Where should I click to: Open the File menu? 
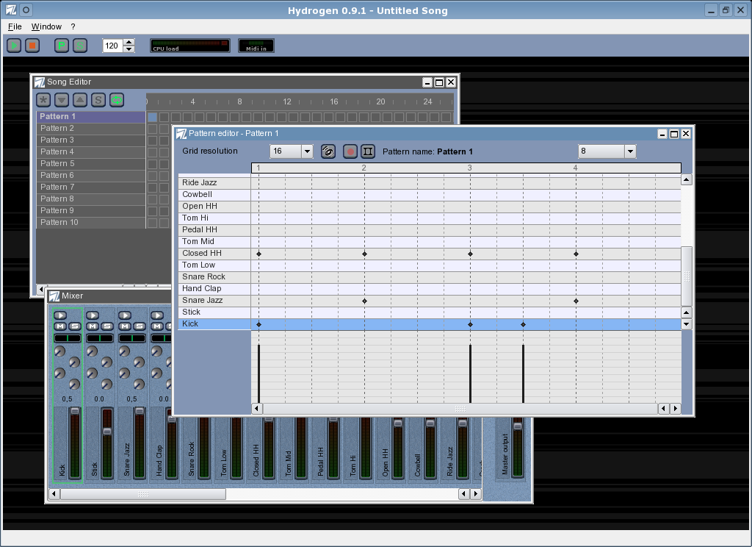click(15, 26)
